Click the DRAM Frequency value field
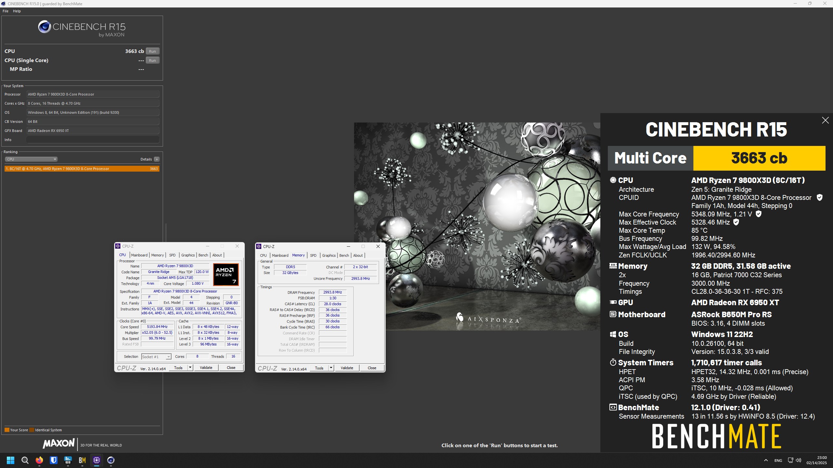This screenshot has height=468, width=833. click(333, 292)
